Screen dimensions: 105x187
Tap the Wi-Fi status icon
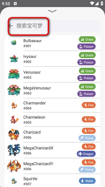92,4
